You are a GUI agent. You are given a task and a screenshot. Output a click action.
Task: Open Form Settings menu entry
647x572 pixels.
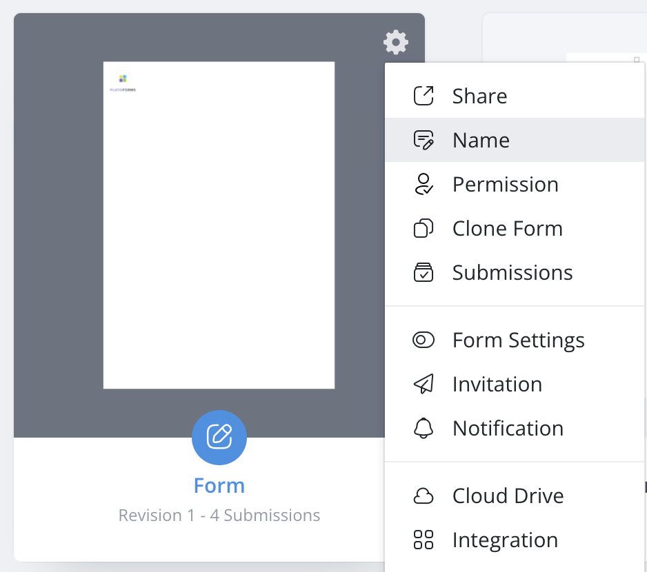pos(518,340)
